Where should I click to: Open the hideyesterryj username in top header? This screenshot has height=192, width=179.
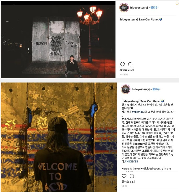pos(139,8)
